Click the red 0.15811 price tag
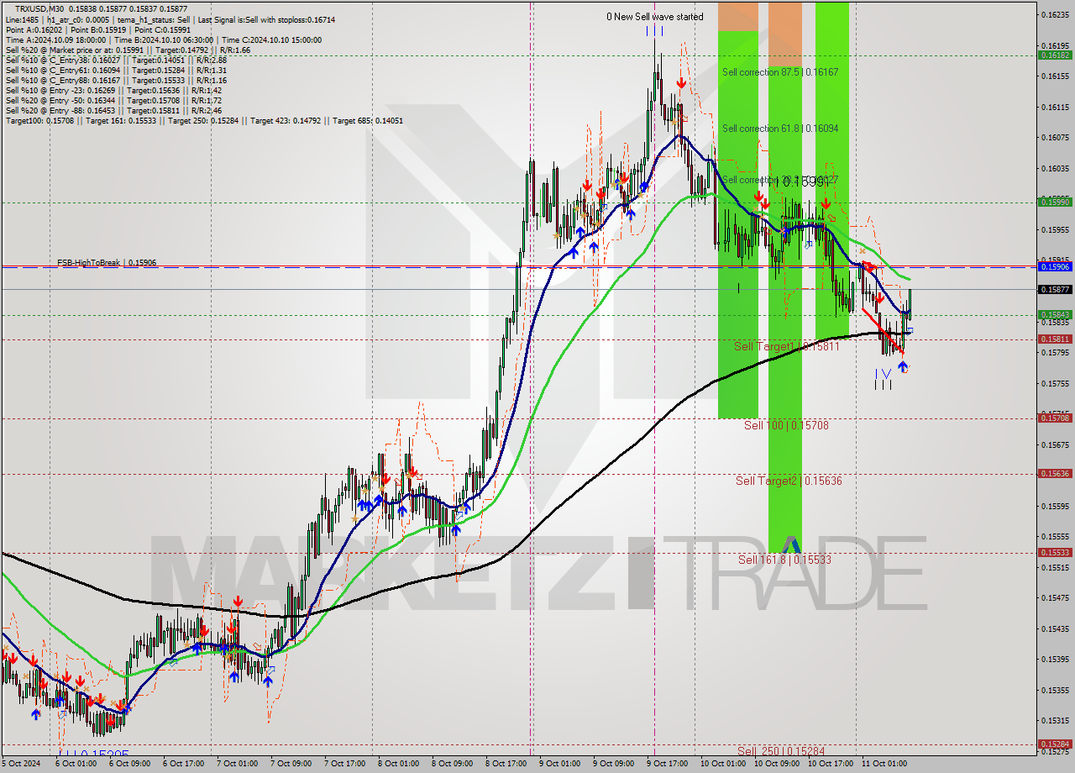This screenshot has width=1075, height=773. (1055, 339)
